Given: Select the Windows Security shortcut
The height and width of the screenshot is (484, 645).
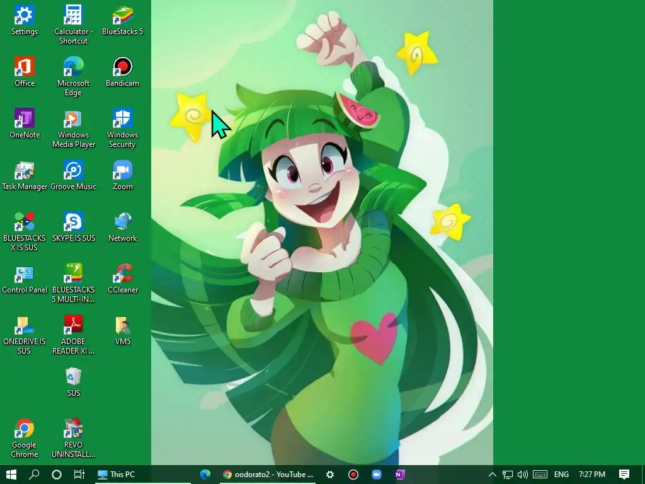Looking at the screenshot, I should click(122, 129).
